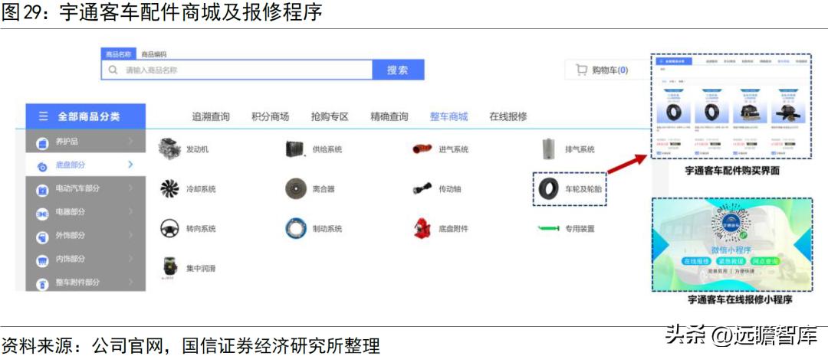The image size is (828, 356).
Task: Click the exhaust canister image for 排气系统
Action: click(x=549, y=149)
